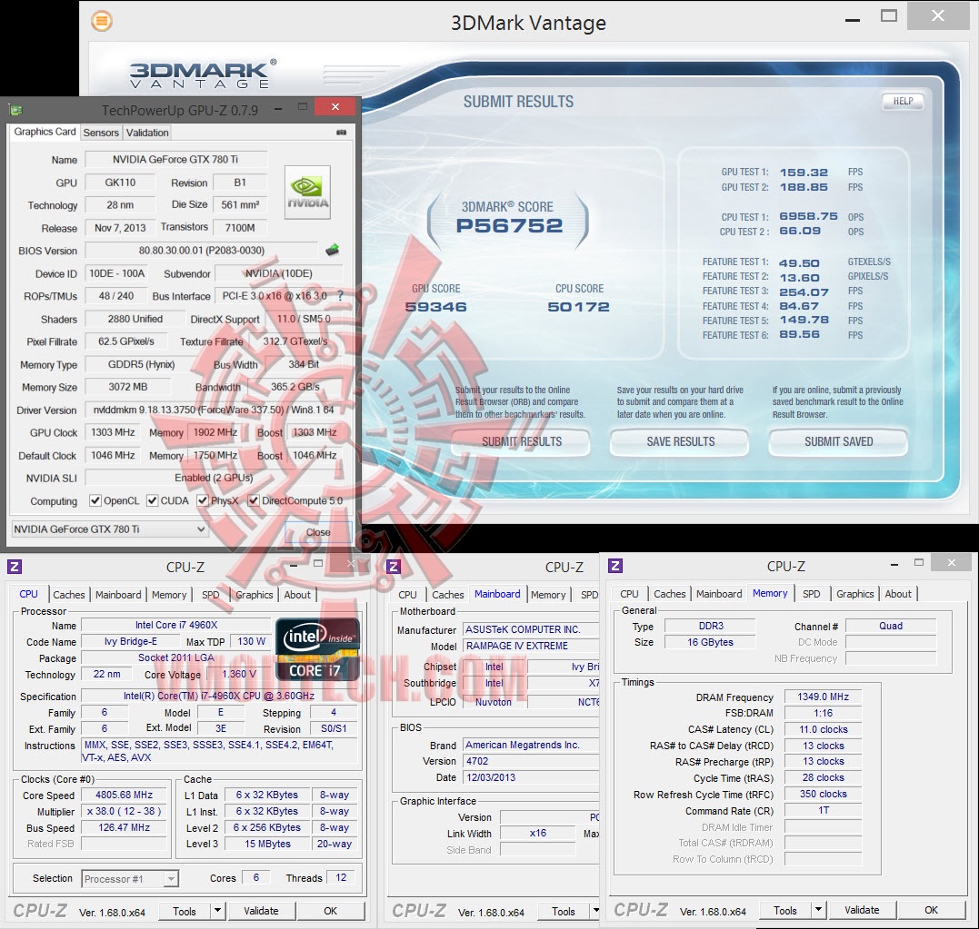Toggle the OpenCL checkbox in GPU-Z
The image size is (979, 929).
point(95,500)
